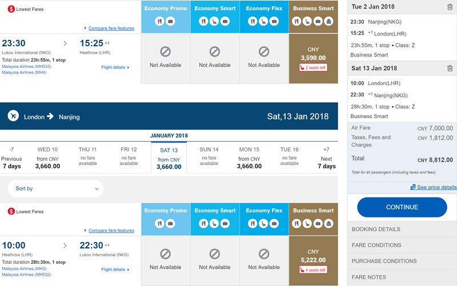
Task: Select the CNY 5,222.00 Business Smart fare
Action: (x=313, y=261)
